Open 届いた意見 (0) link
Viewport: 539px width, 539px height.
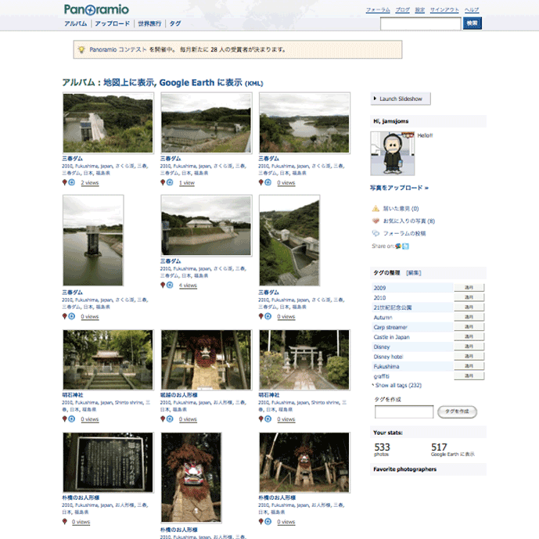(x=401, y=208)
